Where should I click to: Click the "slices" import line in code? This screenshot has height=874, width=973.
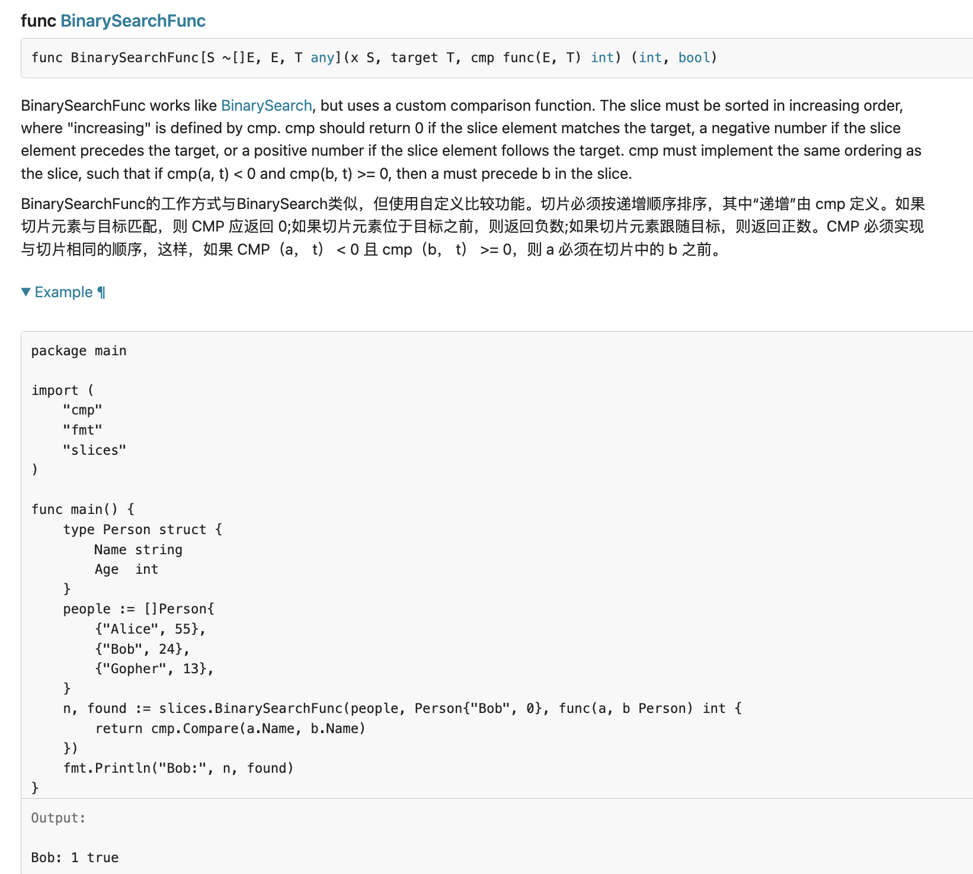[x=95, y=450]
